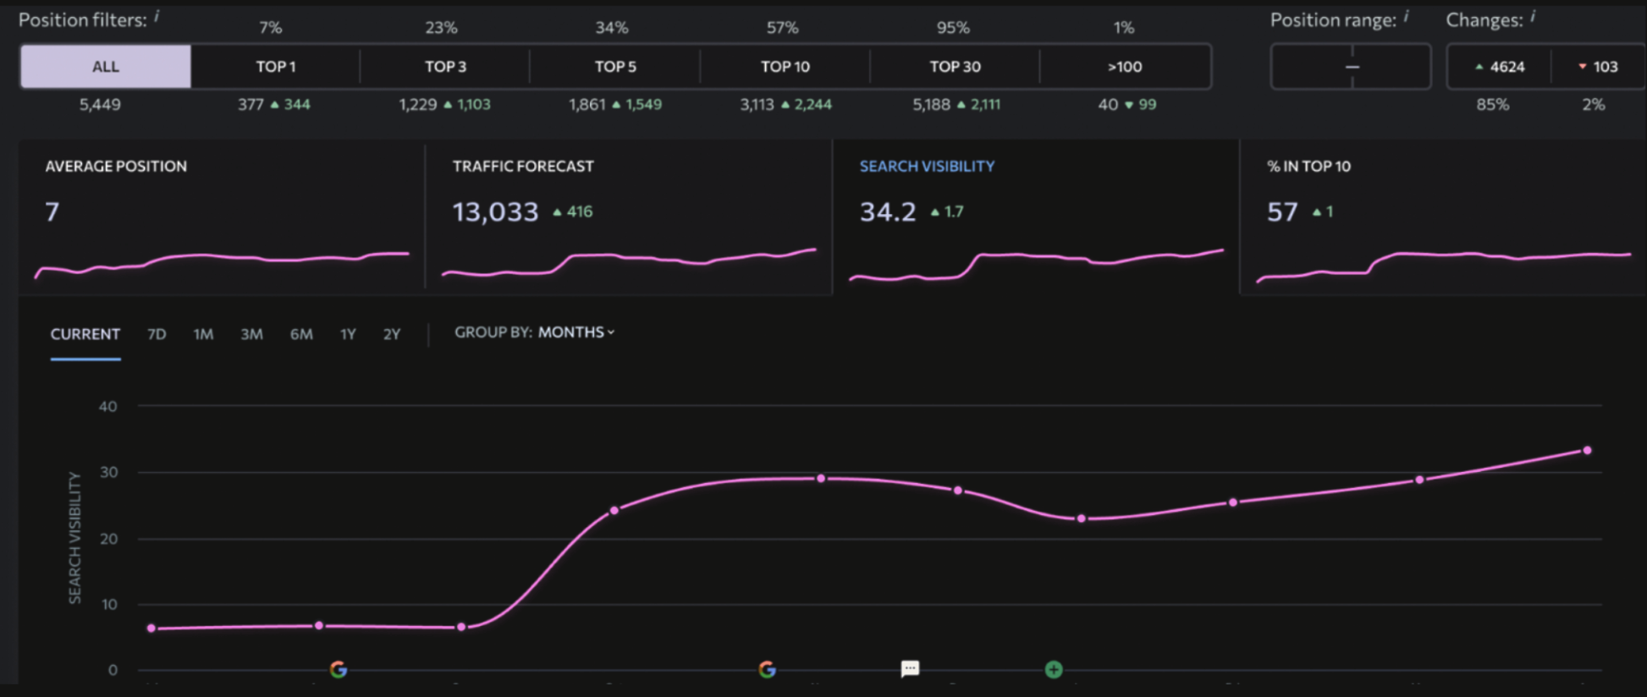1647x697 pixels.
Task: Switch chart range to 6M
Action: pos(301,334)
